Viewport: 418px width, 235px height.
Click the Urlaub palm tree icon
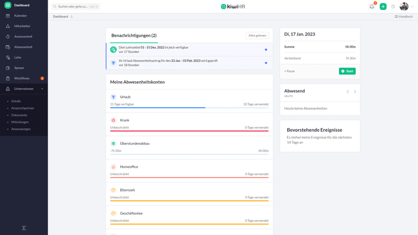113,97
